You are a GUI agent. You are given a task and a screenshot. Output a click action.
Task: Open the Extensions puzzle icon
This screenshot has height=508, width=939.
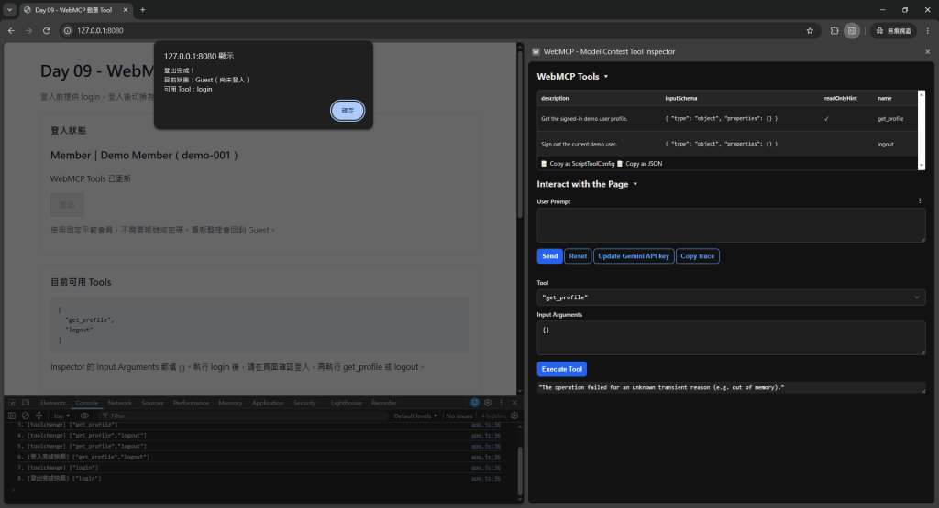click(834, 30)
